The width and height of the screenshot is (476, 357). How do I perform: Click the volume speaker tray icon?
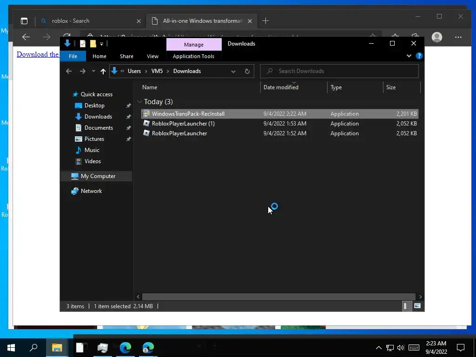tap(401, 348)
